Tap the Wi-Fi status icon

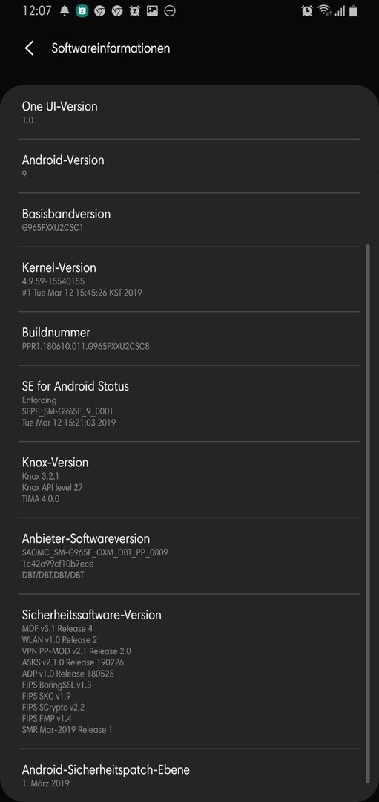(323, 10)
